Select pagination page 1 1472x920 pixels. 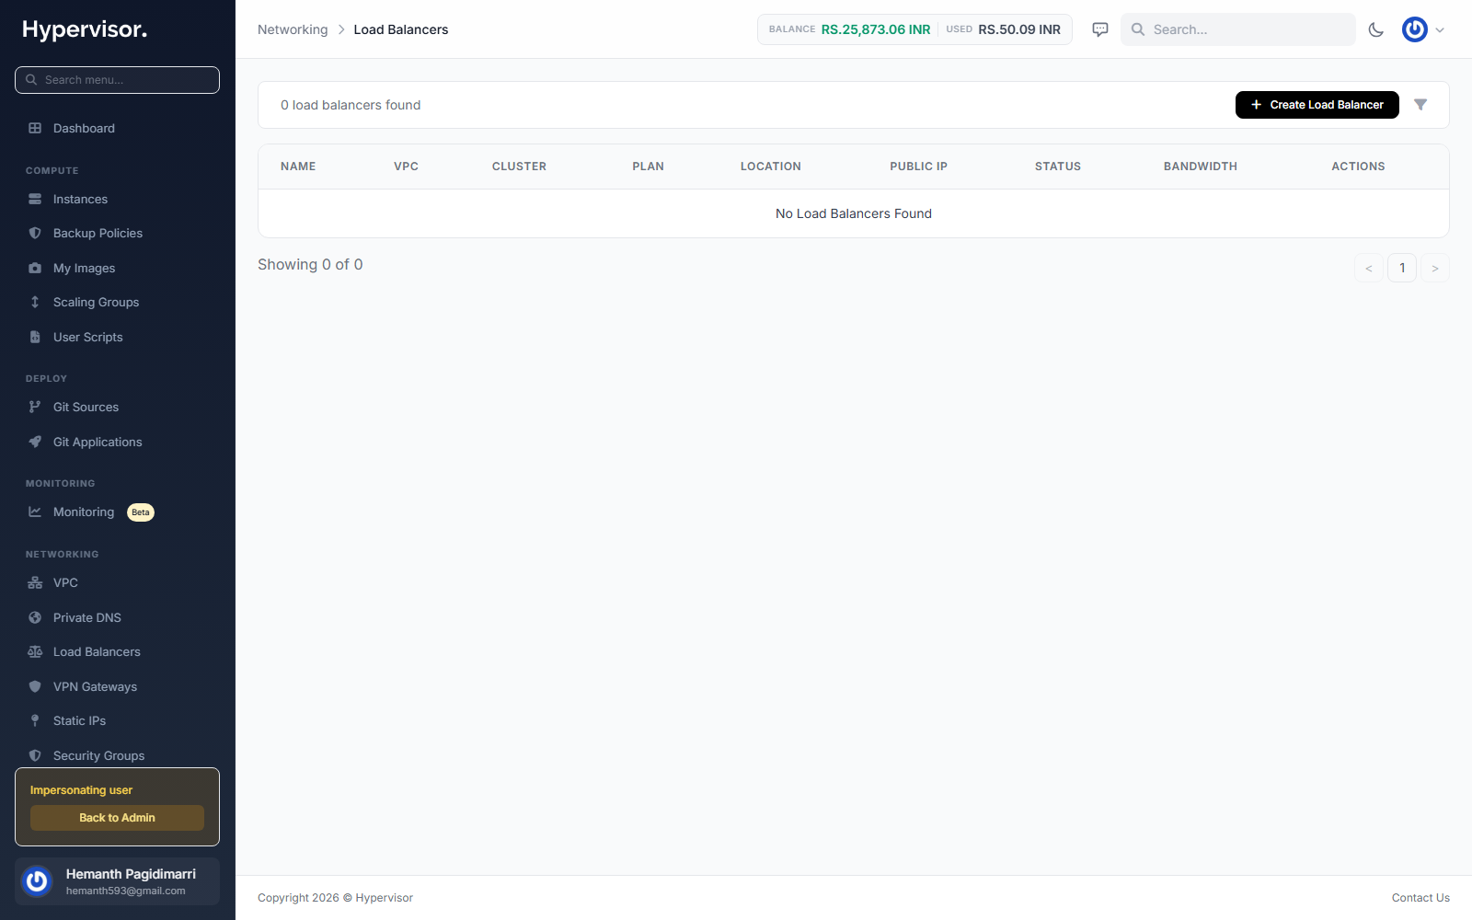coord(1402,268)
